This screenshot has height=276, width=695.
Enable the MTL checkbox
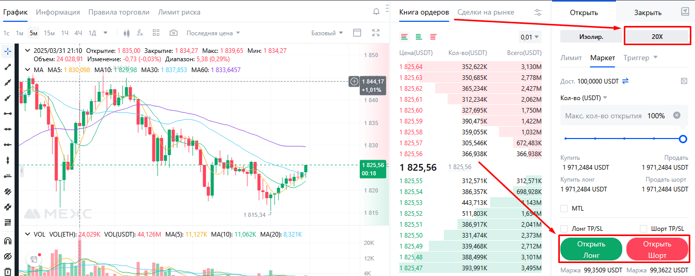(x=564, y=208)
